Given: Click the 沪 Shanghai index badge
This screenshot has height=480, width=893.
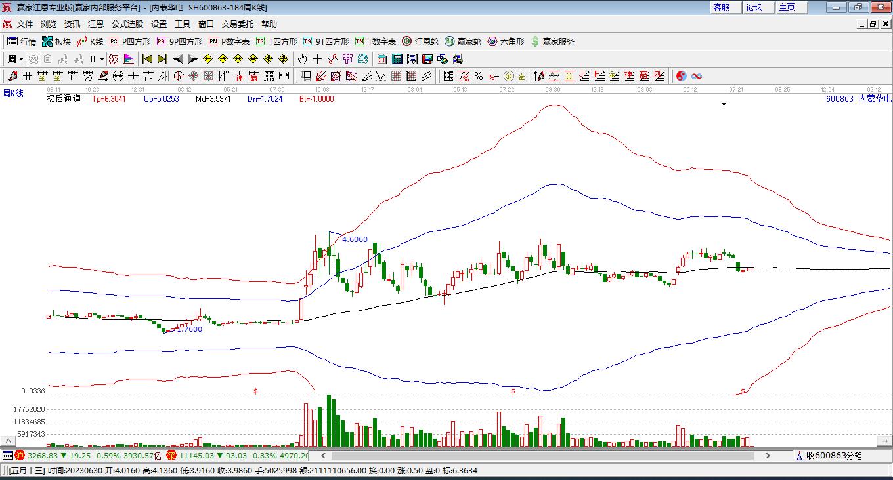Looking at the screenshot, I should point(20,455).
